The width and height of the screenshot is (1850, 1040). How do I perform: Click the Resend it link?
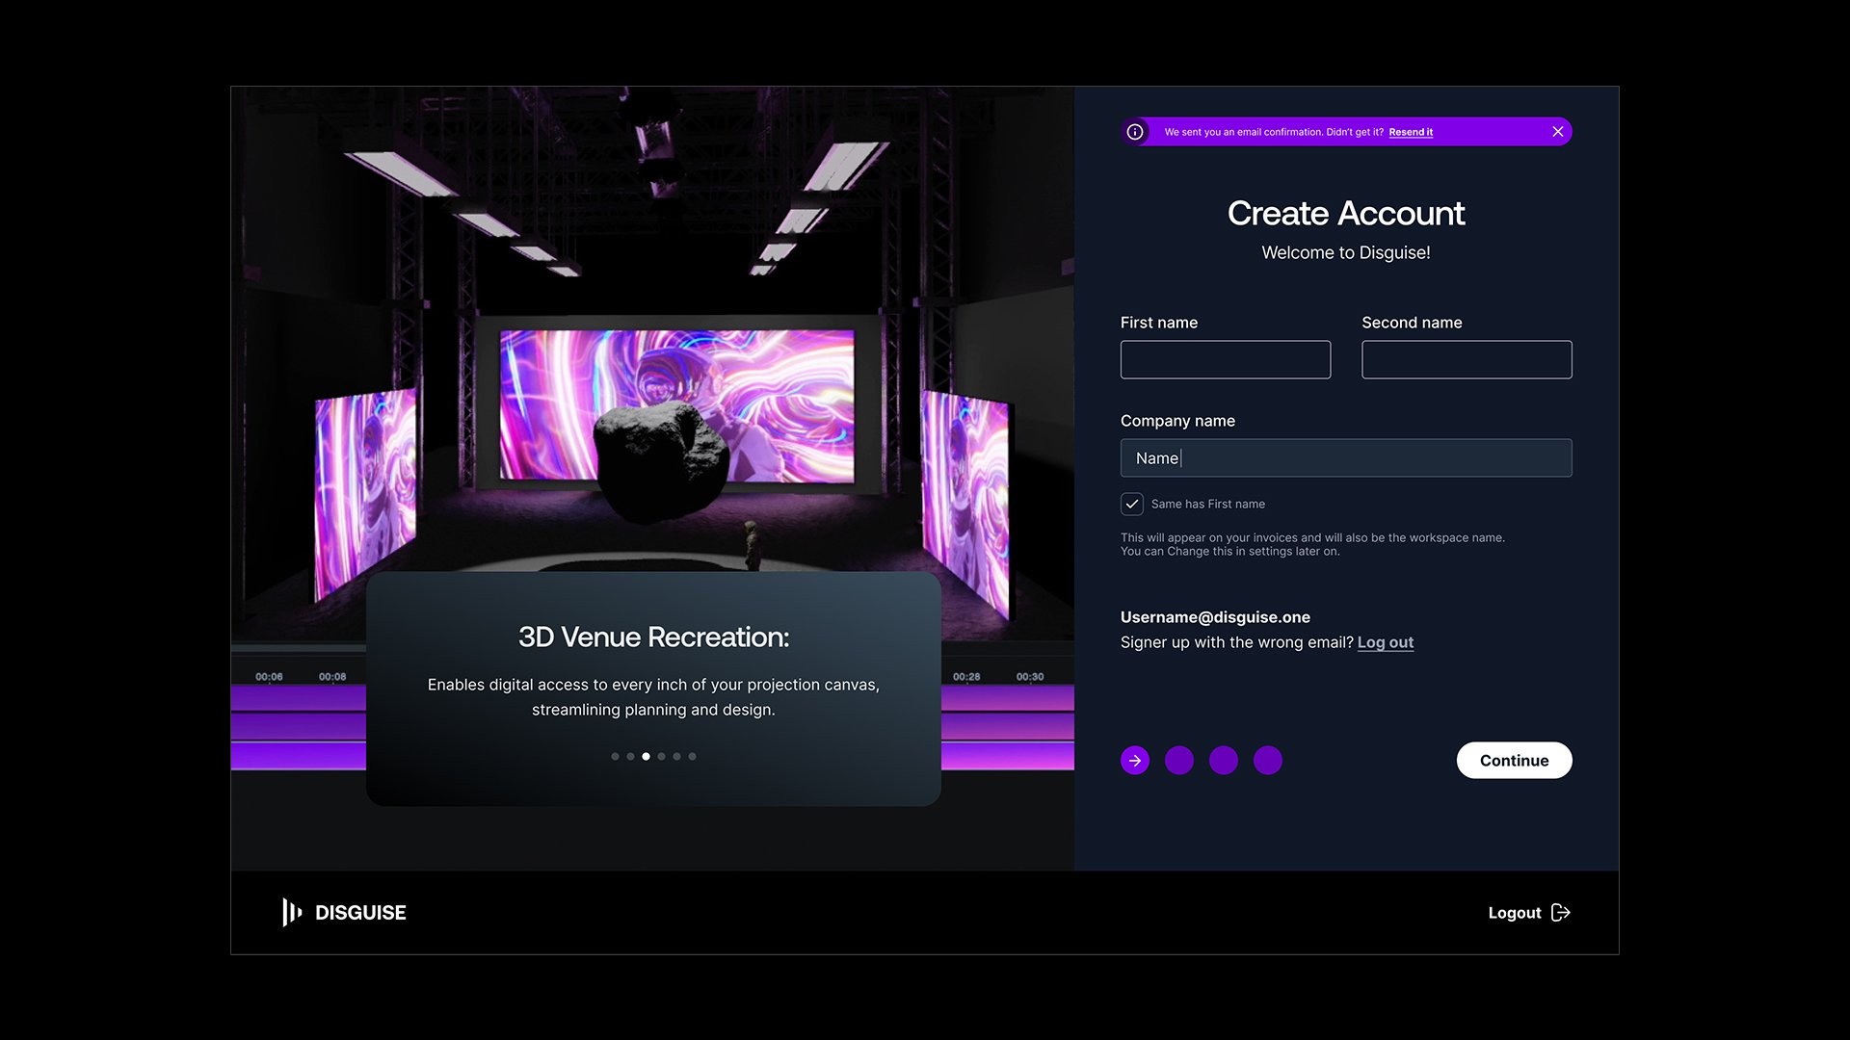click(x=1411, y=132)
